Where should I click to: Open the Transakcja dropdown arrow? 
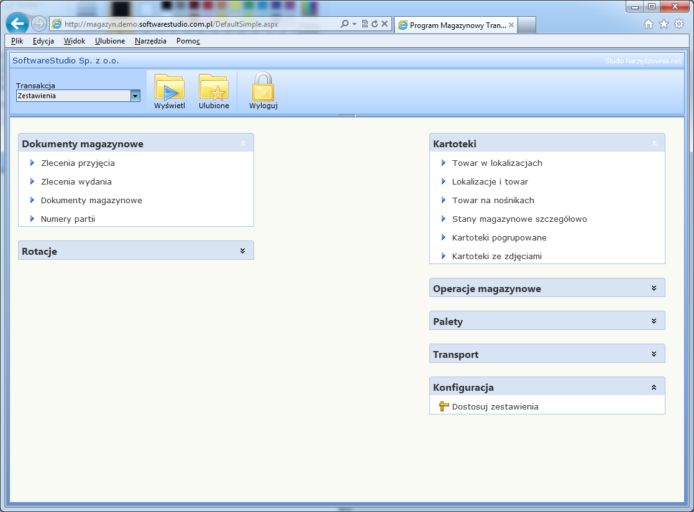pyautogui.click(x=135, y=96)
